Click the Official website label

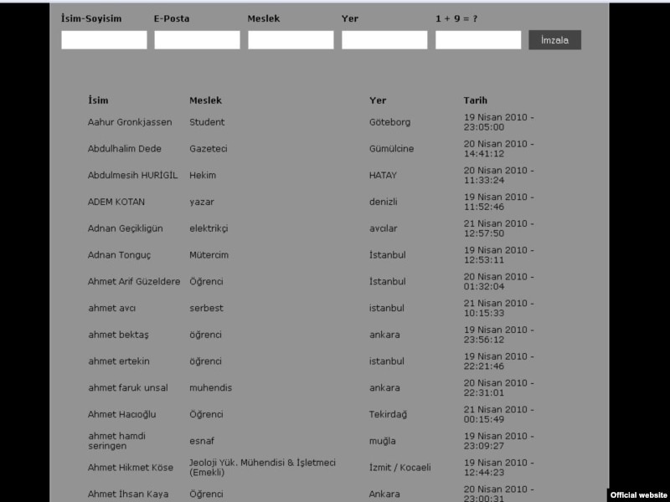click(638, 494)
